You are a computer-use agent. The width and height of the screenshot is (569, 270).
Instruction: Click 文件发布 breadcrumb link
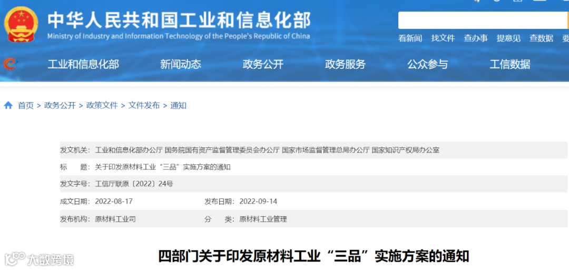click(x=144, y=105)
